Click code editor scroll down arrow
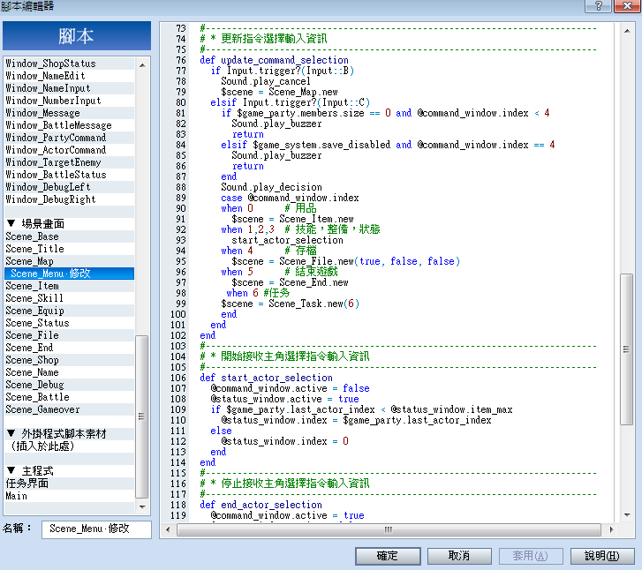 pyautogui.click(x=627, y=515)
